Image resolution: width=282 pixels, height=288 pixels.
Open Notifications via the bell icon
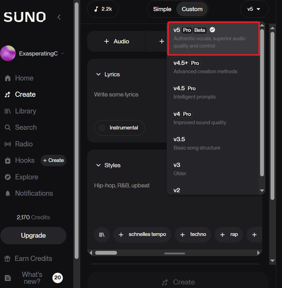tap(8, 193)
